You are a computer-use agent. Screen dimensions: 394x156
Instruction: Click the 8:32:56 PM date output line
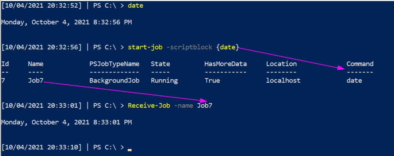[67, 22]
